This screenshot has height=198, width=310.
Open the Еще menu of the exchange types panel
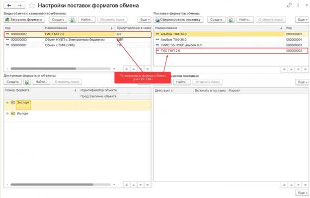(x=145, y=20)
